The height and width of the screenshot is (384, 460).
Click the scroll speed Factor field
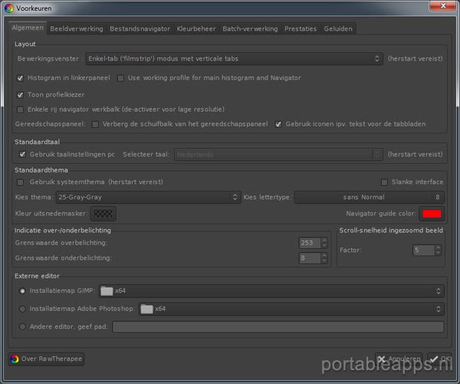(x=424, y=250)
